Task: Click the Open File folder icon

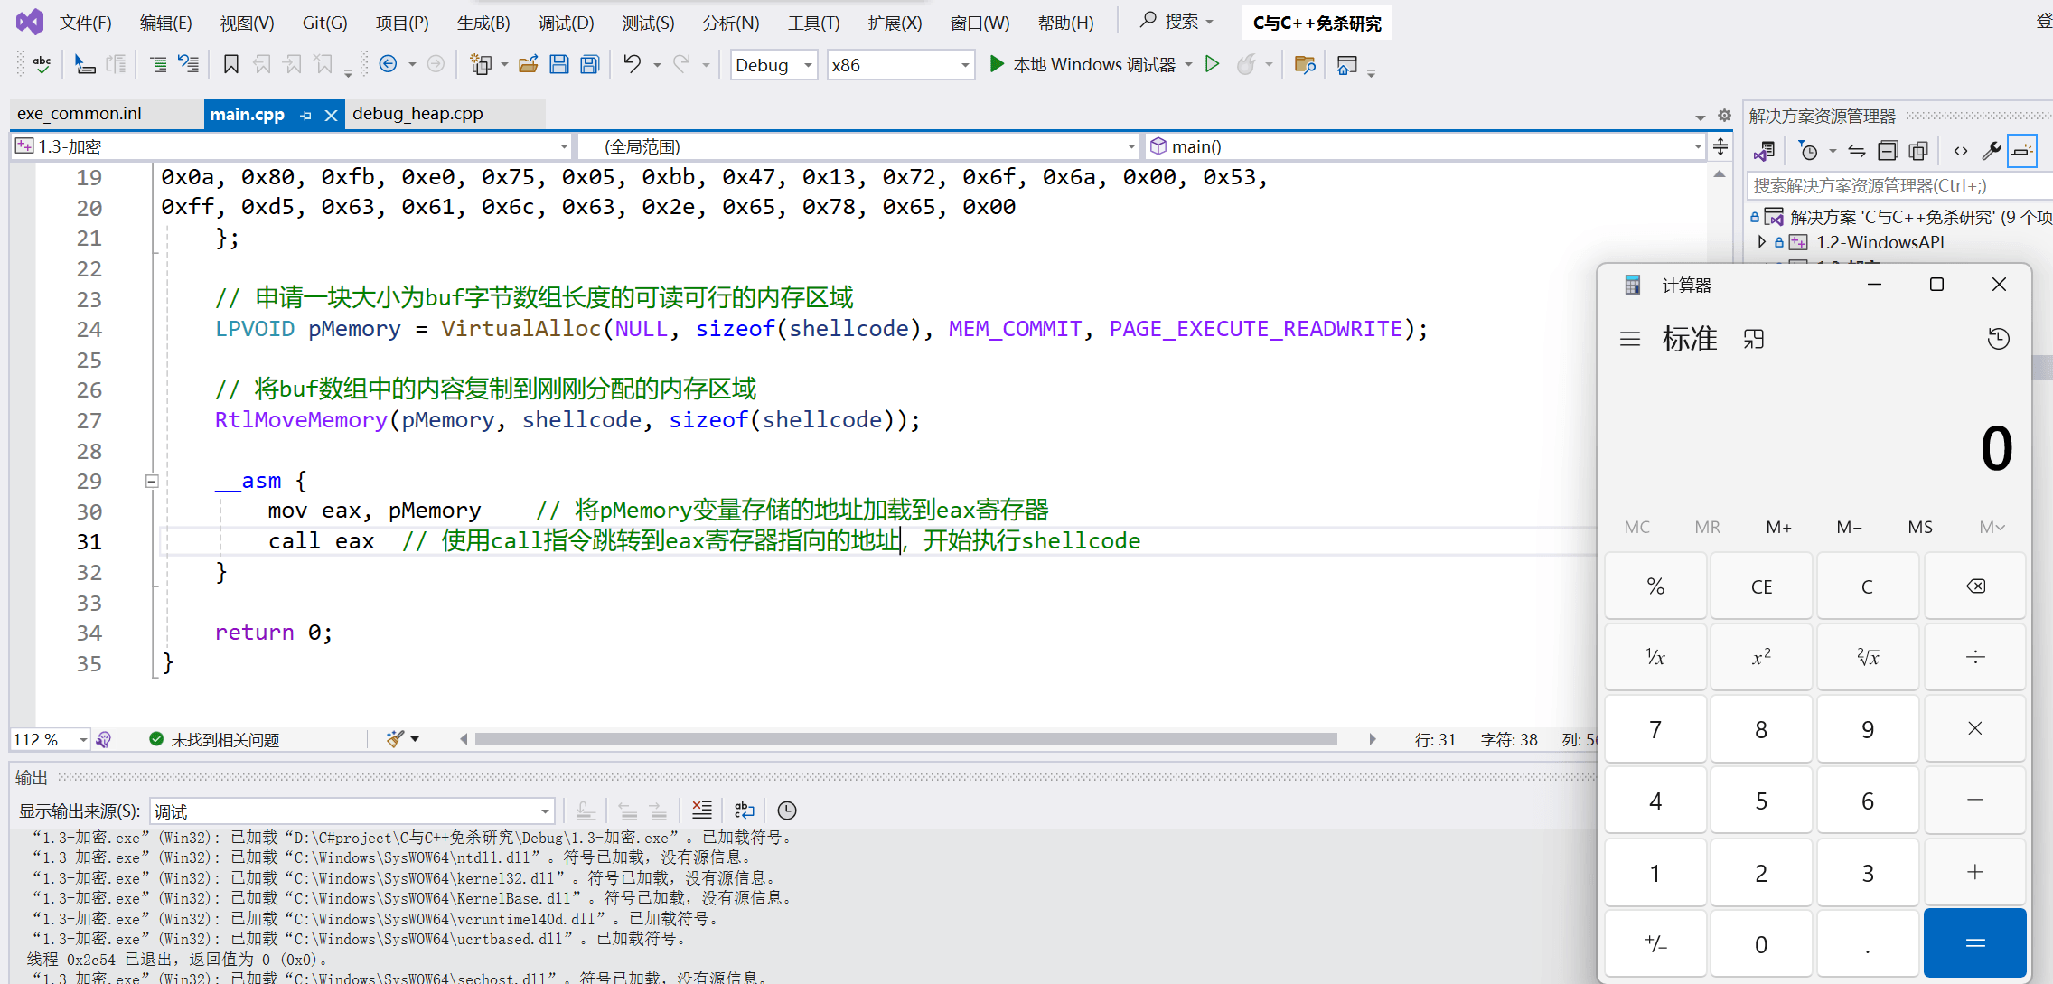Action: 529,64
